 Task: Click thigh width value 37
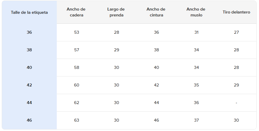tap(196, 120)
